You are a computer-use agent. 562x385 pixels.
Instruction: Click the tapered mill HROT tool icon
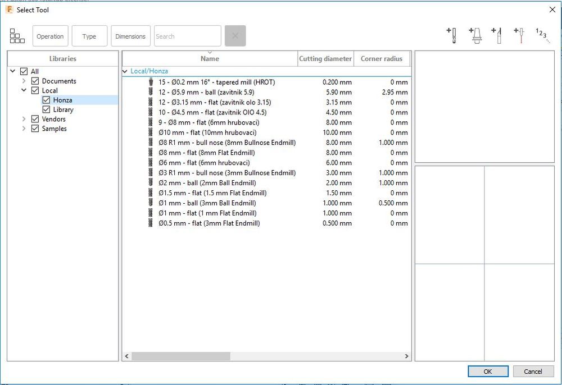click(150, 82)
